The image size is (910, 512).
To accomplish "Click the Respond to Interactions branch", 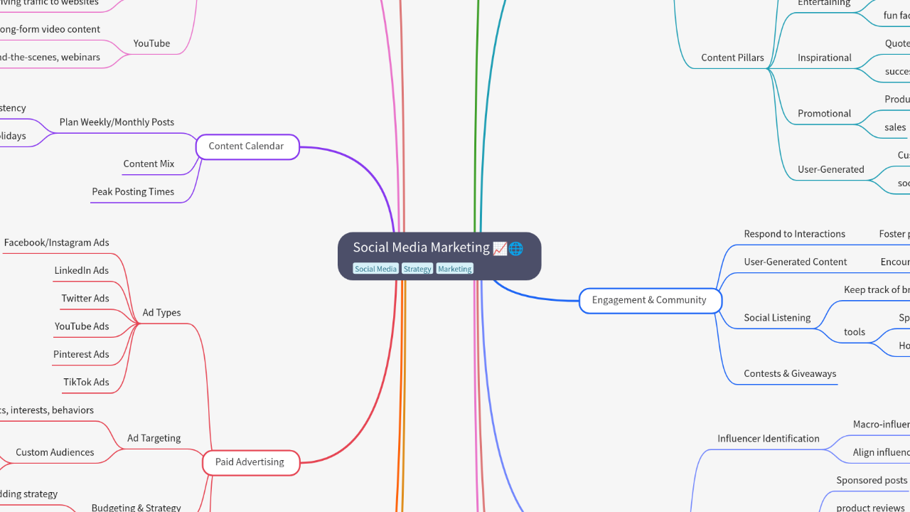I will point(795,234).
